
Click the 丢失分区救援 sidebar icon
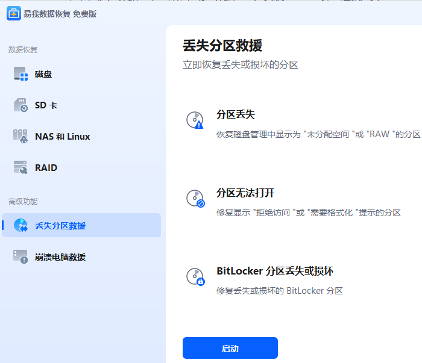[20, 225]
